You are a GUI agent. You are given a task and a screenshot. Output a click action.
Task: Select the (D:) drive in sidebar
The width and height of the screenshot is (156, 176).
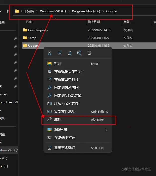pos(3,158)
